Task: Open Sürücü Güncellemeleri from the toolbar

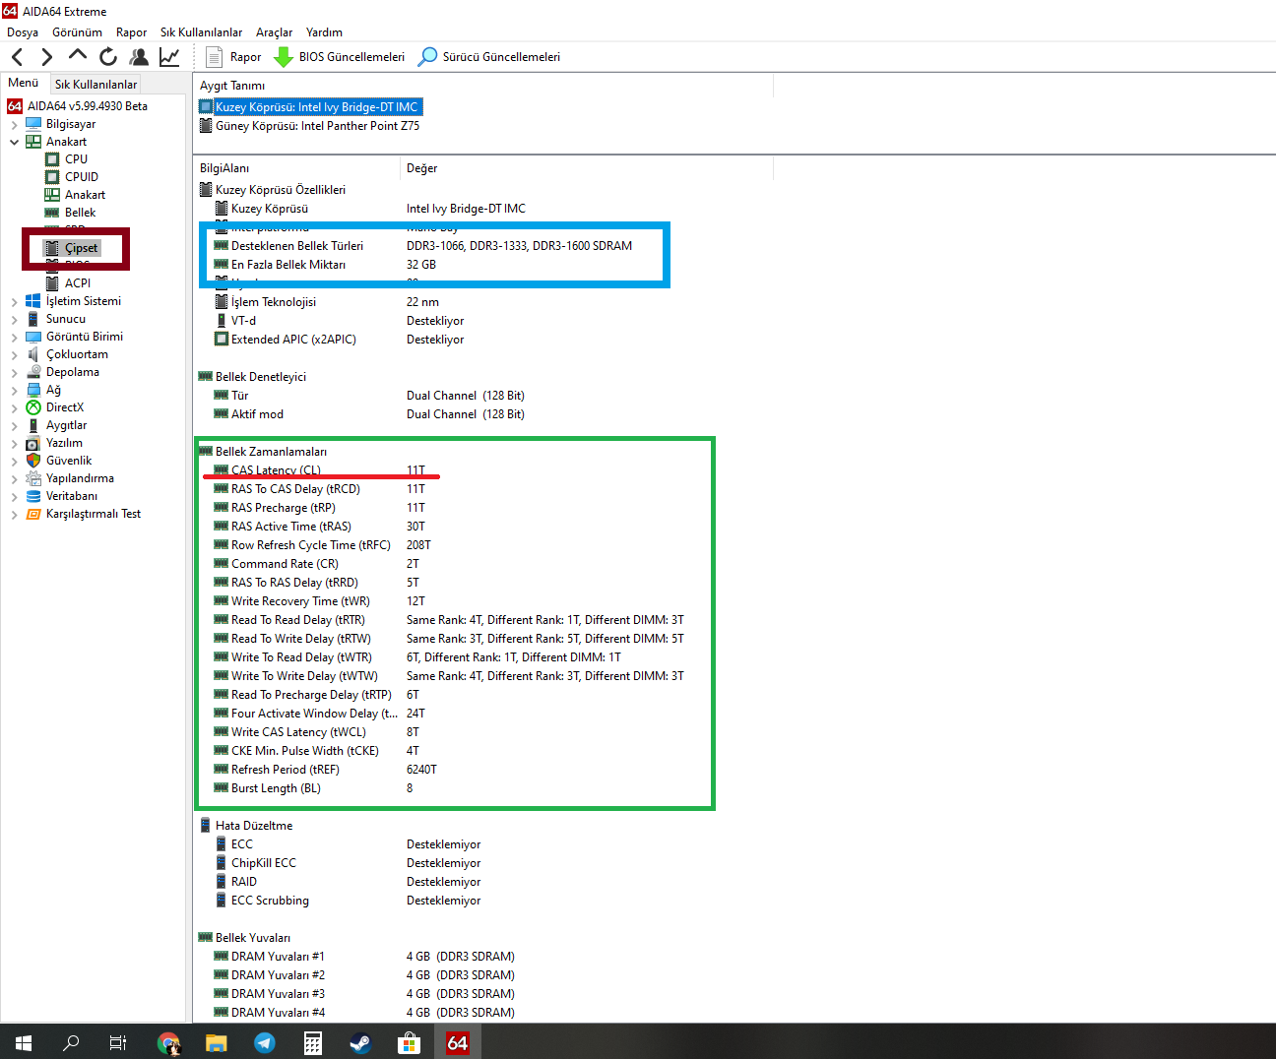Action: click(489, 57)
